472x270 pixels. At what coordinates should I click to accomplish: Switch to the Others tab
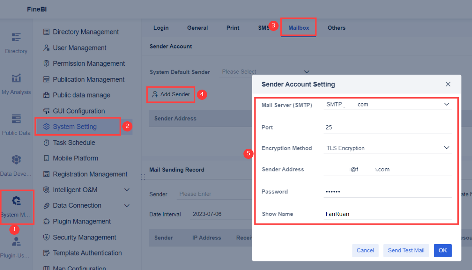pyautogui.click(x=336, y=27)
